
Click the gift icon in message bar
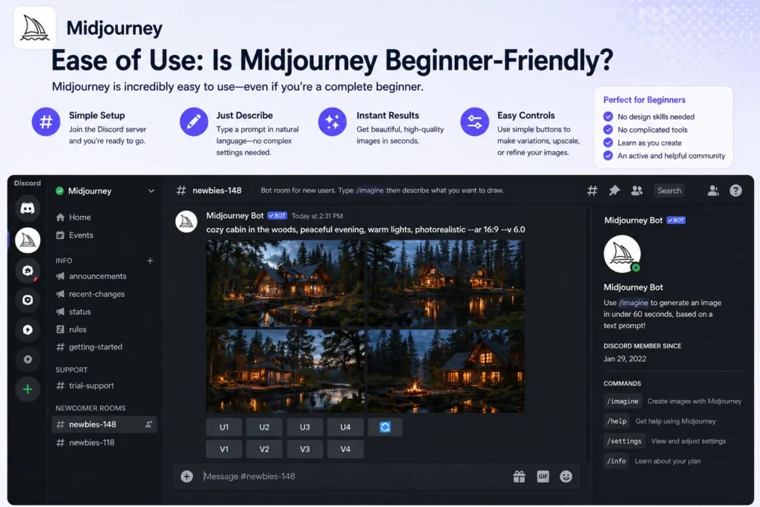519,477
